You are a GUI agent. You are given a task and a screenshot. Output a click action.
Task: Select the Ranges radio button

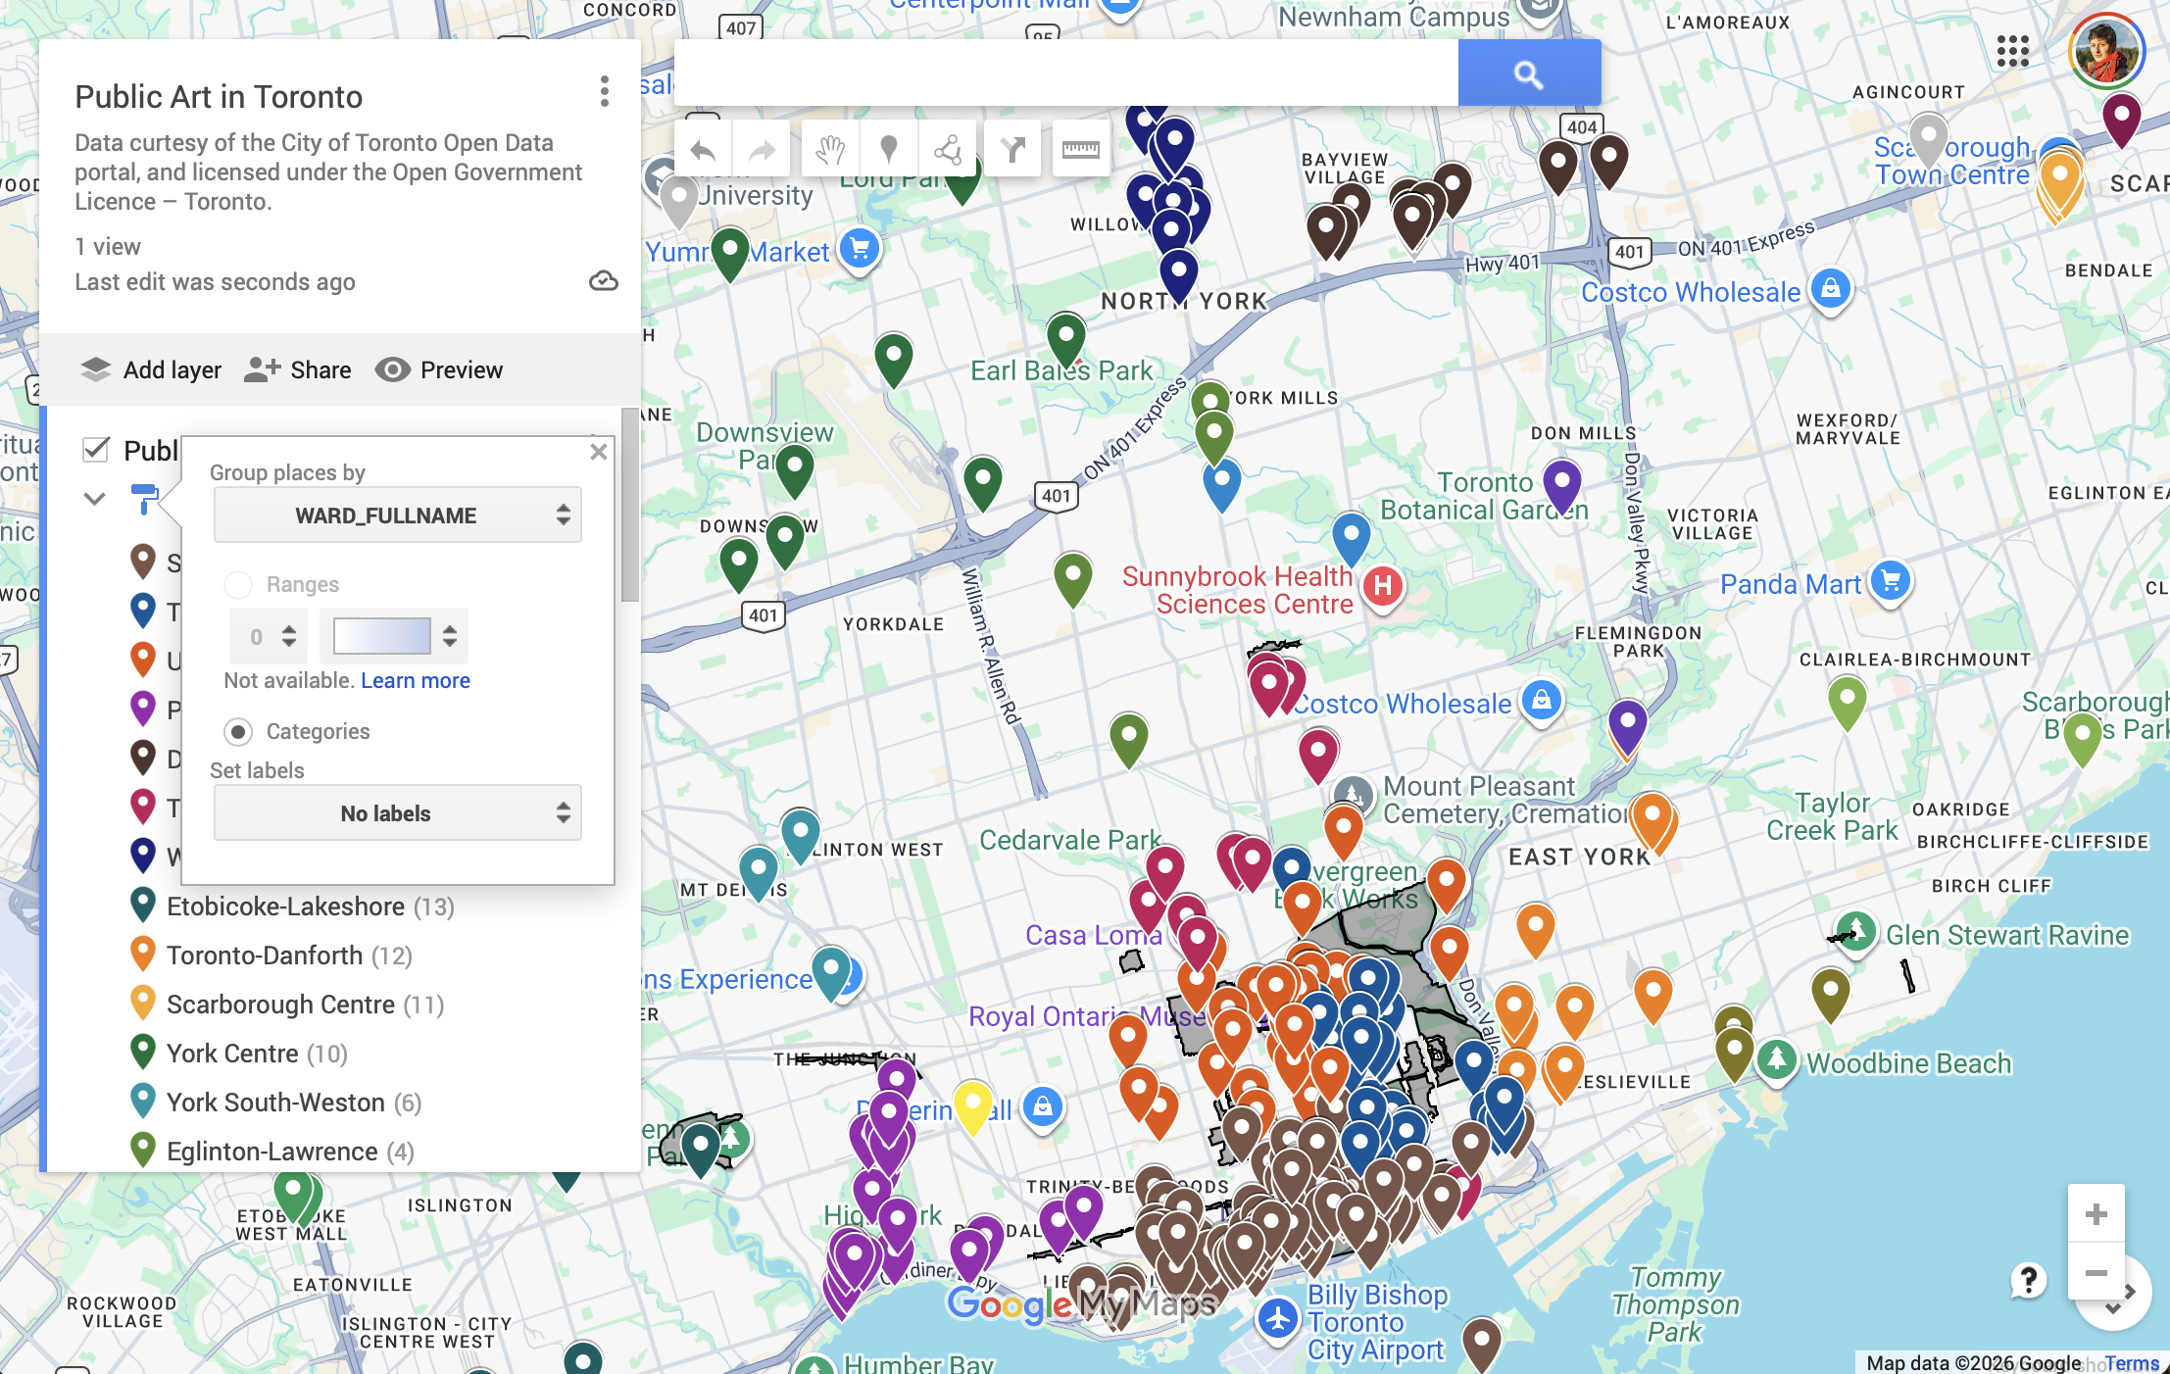point(238,585)
